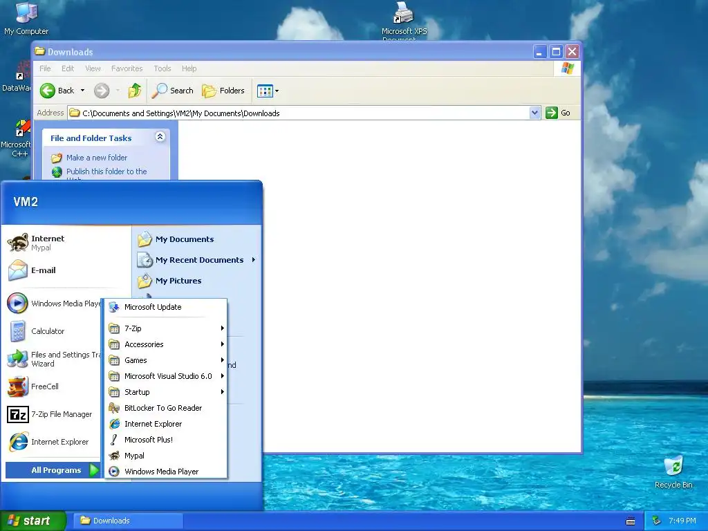The image size is (708, 531).
Task: Launch BitLocker To Go Reader
Action: (x=166, y=408)
